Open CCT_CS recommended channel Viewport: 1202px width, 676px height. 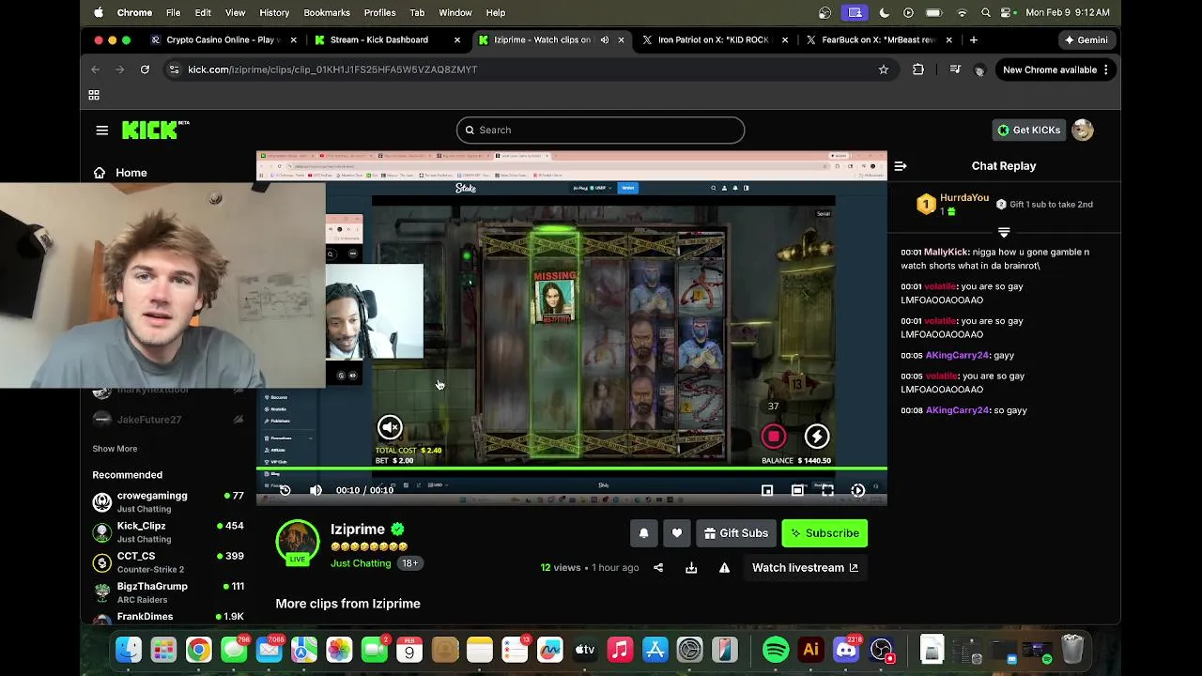click(x=167, y=562)
